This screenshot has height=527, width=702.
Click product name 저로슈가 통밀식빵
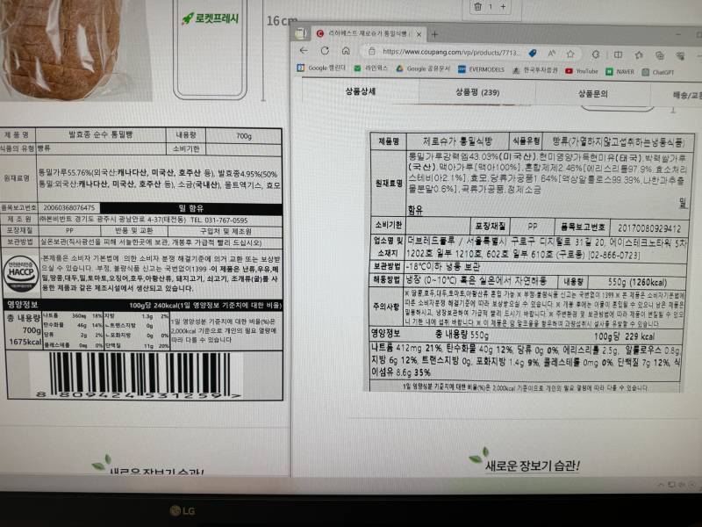pos(457,142)
